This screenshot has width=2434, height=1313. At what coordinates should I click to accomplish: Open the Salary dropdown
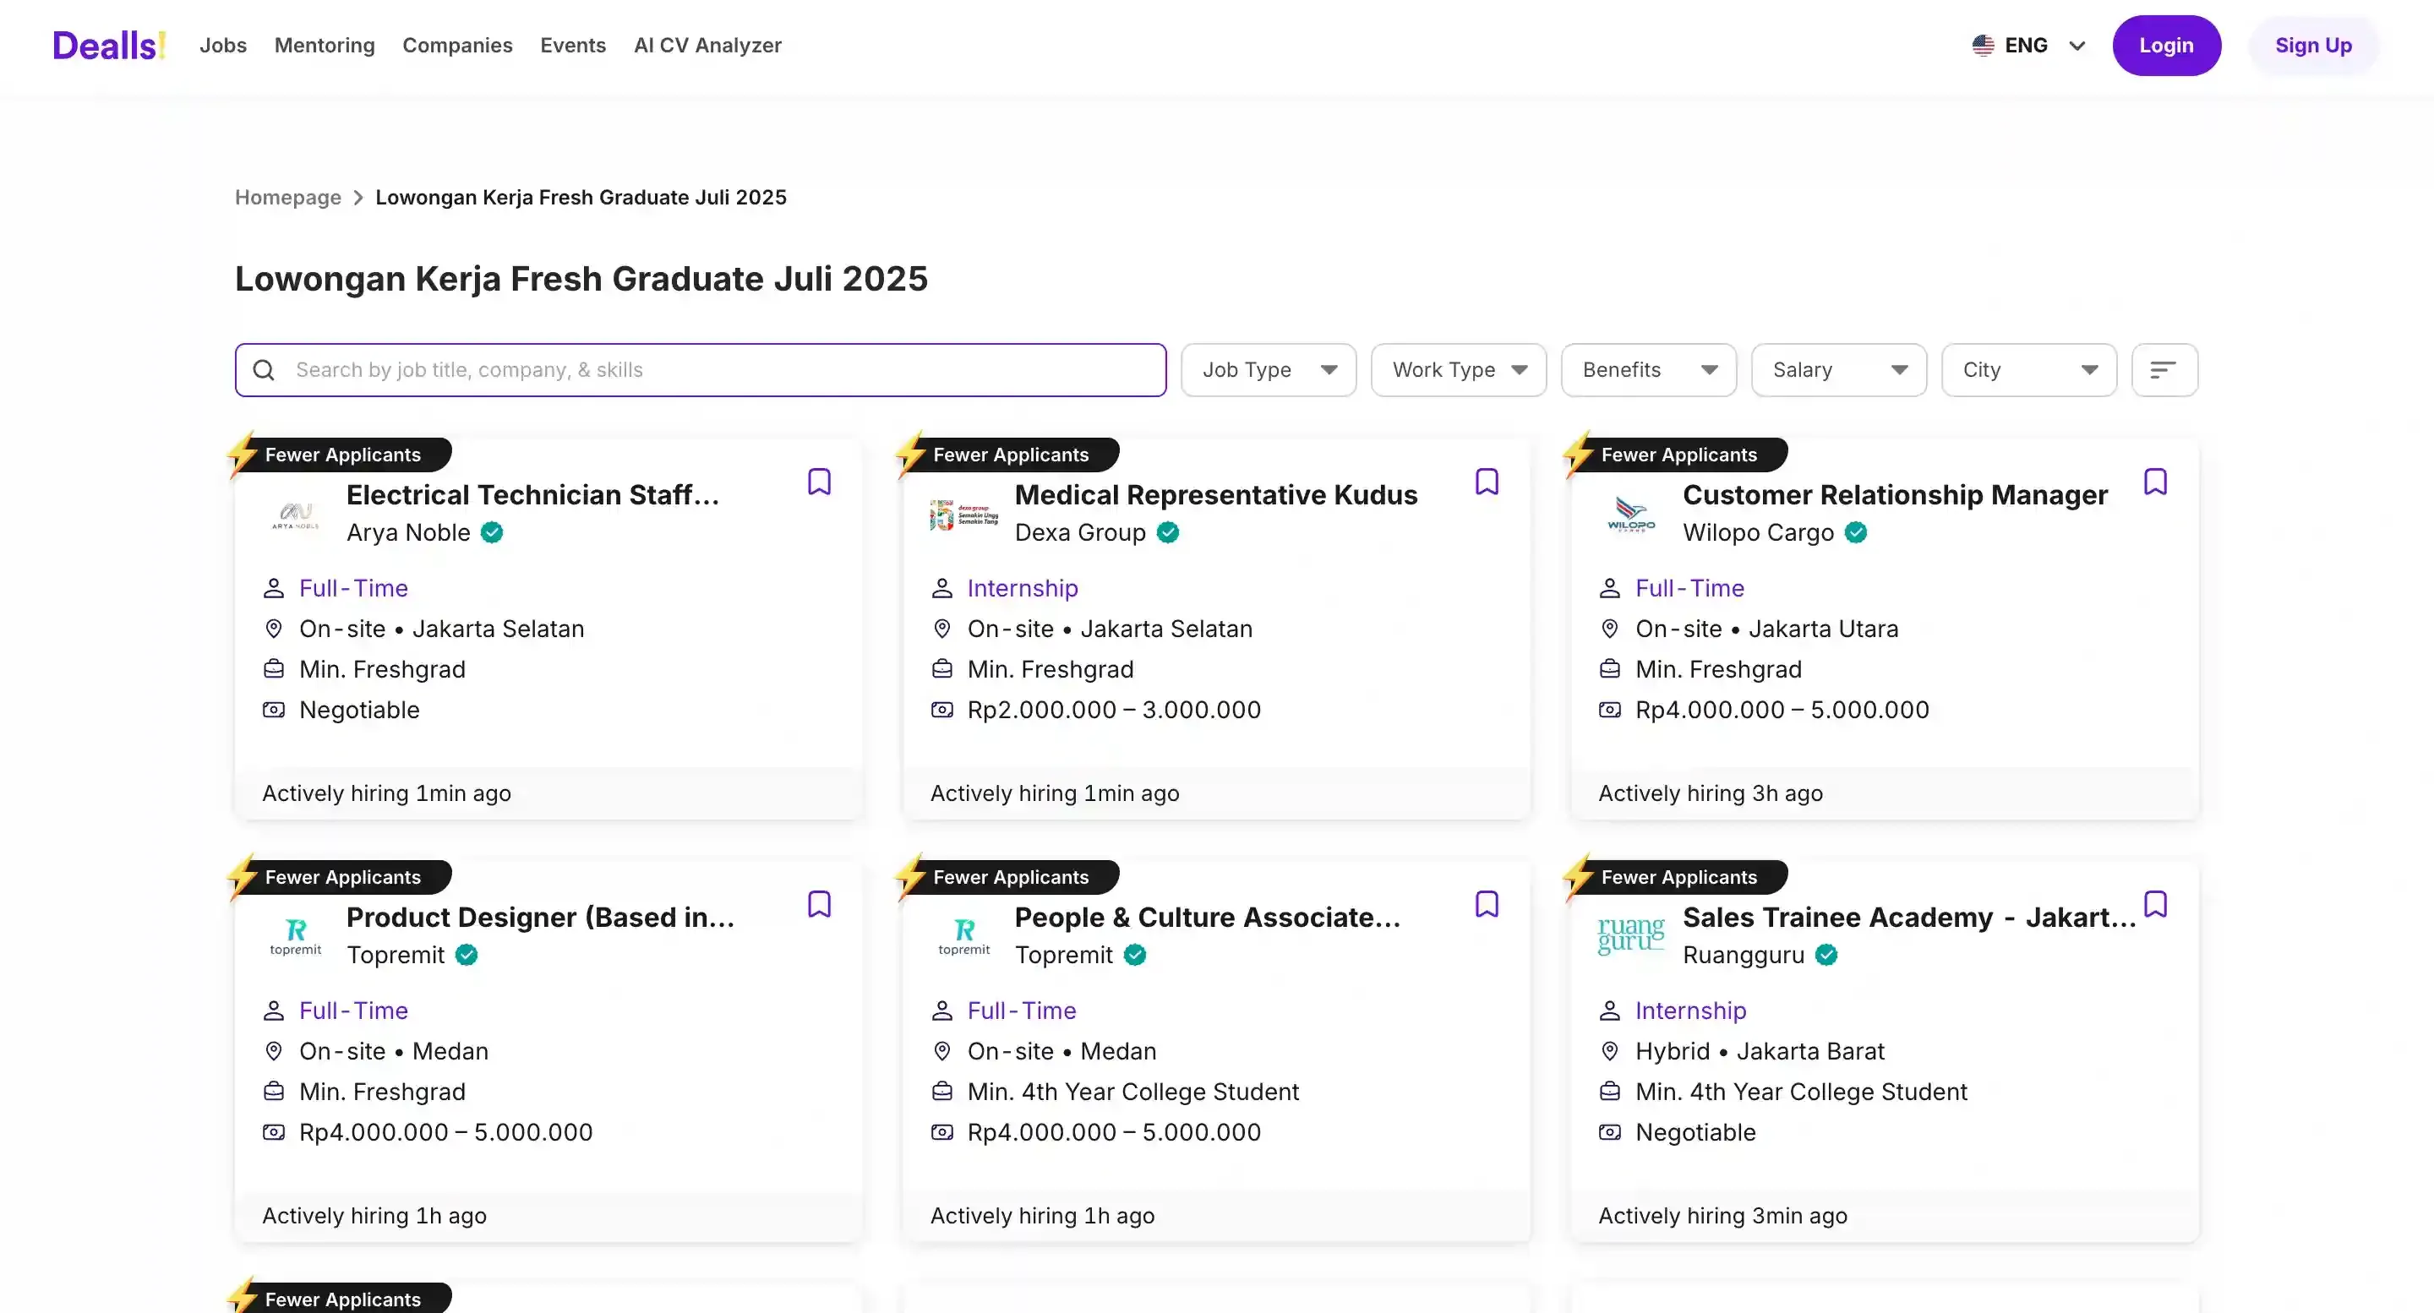coord(1838,370)
